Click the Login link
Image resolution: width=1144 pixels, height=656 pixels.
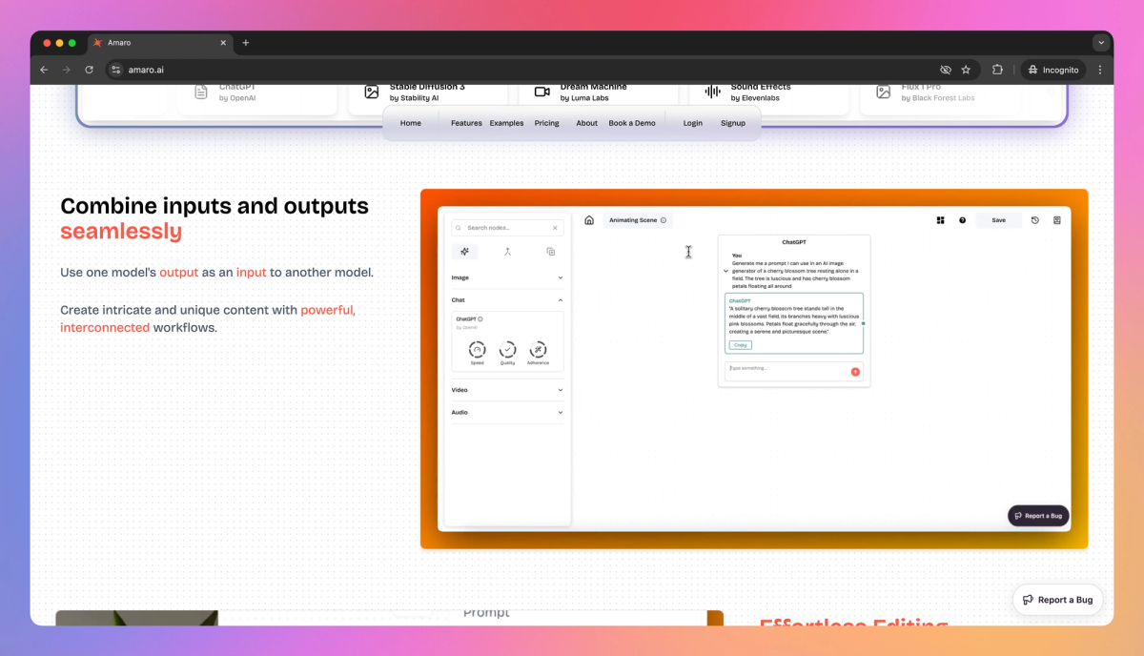click(x=693, y=123)
